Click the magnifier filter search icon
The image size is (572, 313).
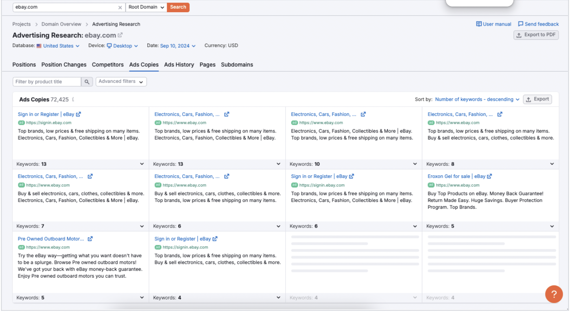(x=87, y=82)
